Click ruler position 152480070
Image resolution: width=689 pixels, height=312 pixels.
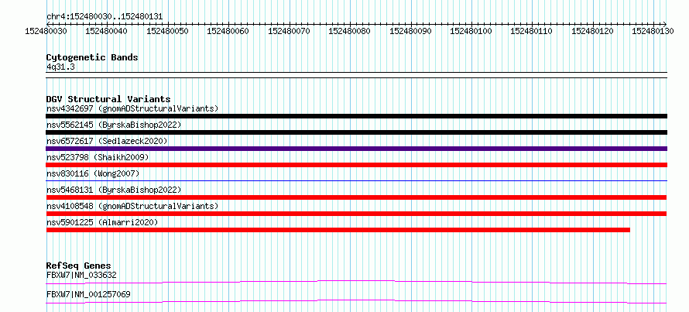pyautogui.click(x=289, y=31)
